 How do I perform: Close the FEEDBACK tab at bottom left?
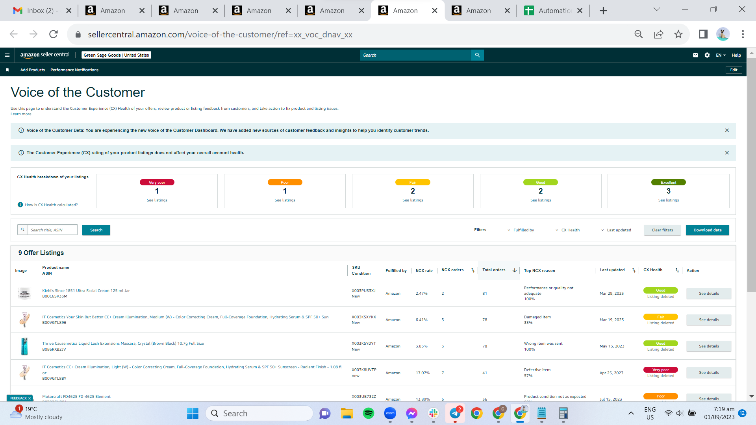(30, 398)
